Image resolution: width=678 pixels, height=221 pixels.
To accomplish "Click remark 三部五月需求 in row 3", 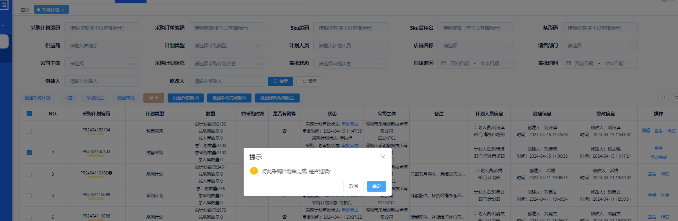I will [438, 174].
